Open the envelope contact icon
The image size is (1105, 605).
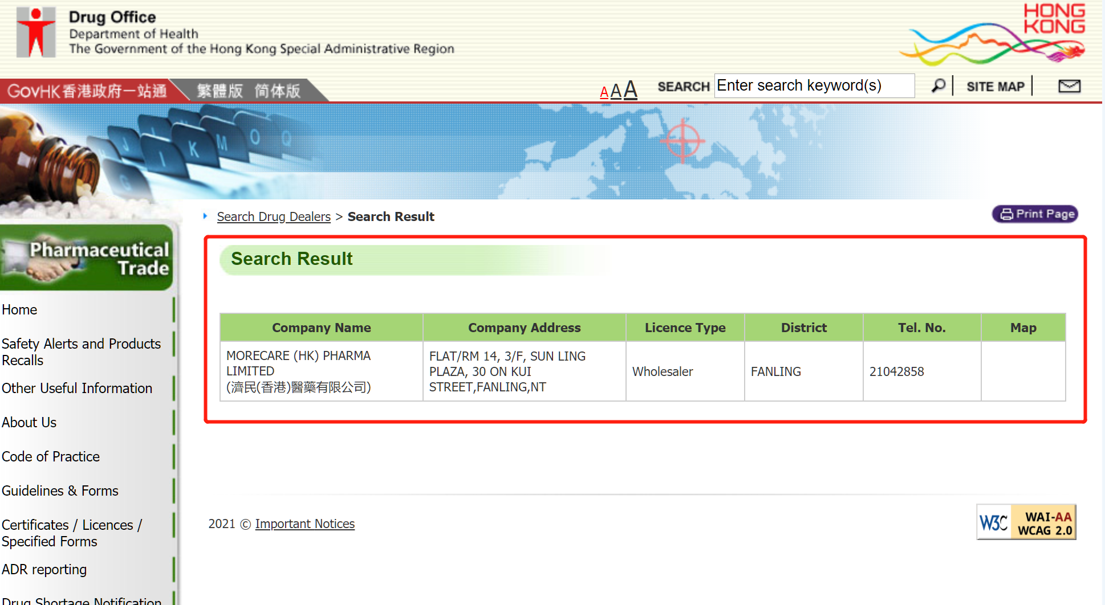pos(1069,86)
